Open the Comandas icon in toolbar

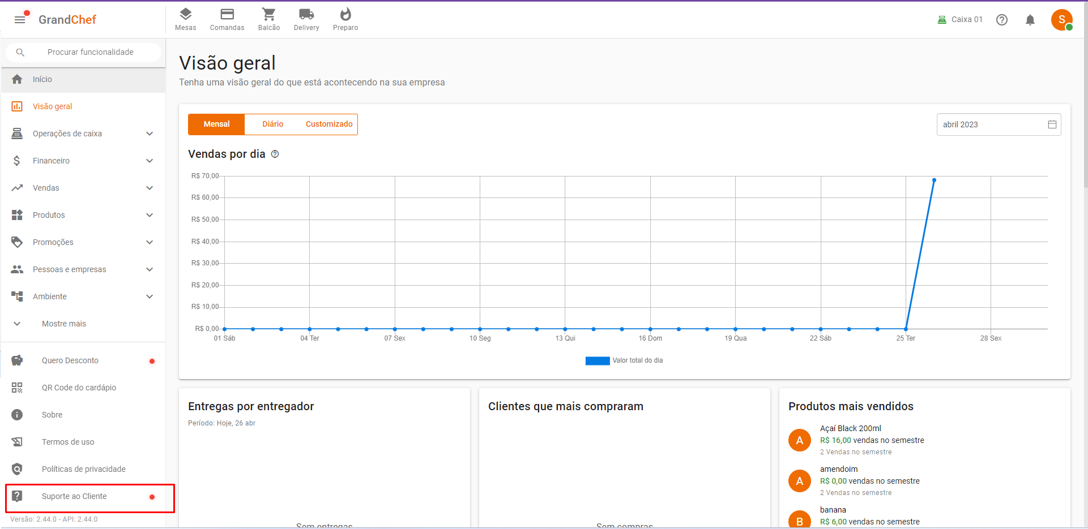[227, 15]
